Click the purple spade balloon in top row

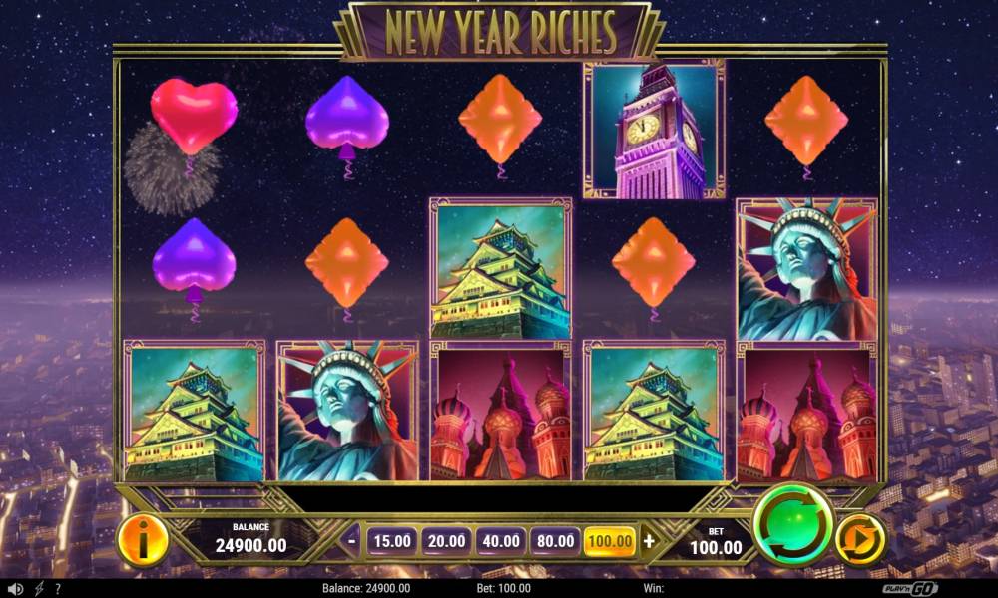point(347,126)
